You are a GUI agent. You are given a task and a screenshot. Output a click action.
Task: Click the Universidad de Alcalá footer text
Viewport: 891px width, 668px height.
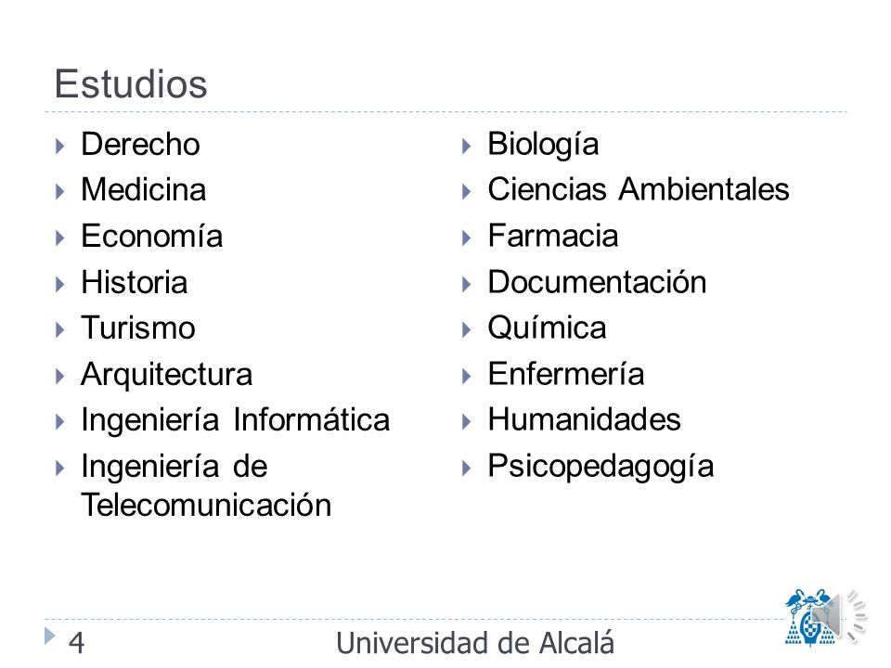[475, 643]
